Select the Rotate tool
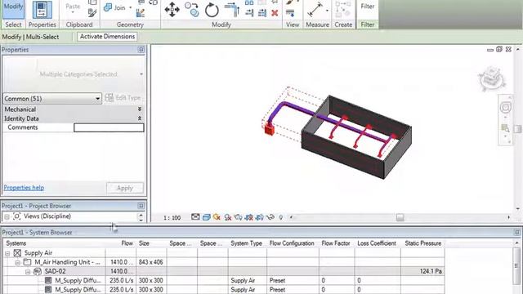523x294 pixels. click(212, 10)
